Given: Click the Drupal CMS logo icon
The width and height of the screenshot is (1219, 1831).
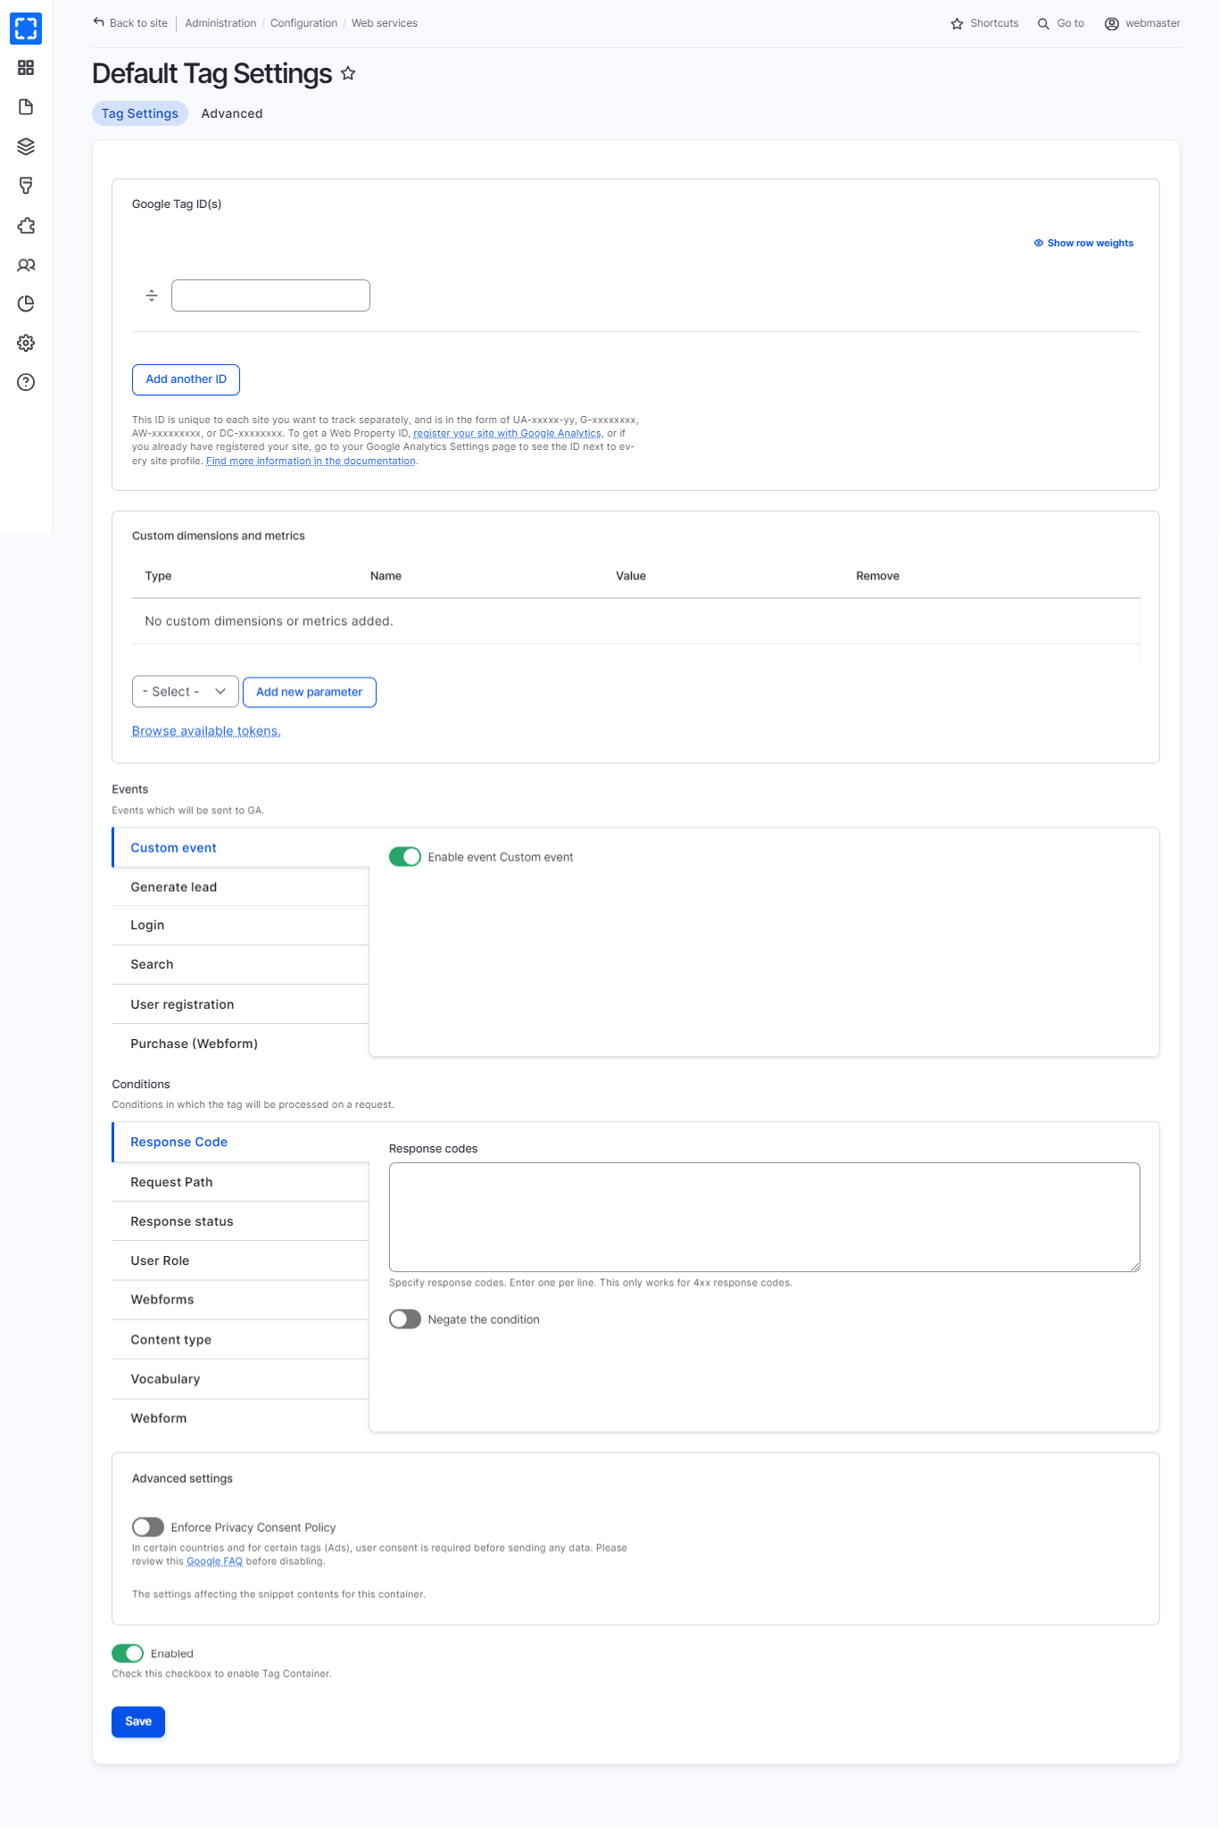Looking at the screenshot, I should click(26, 29).
